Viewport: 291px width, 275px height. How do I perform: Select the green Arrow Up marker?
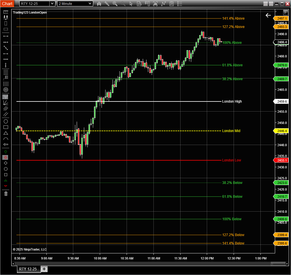tap(5, 152)
